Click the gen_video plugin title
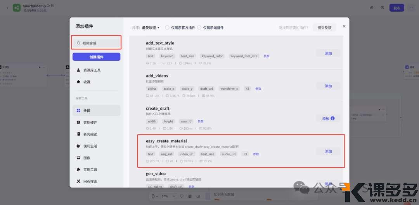This screenshot has height=205, width=419. click(156, 174)
